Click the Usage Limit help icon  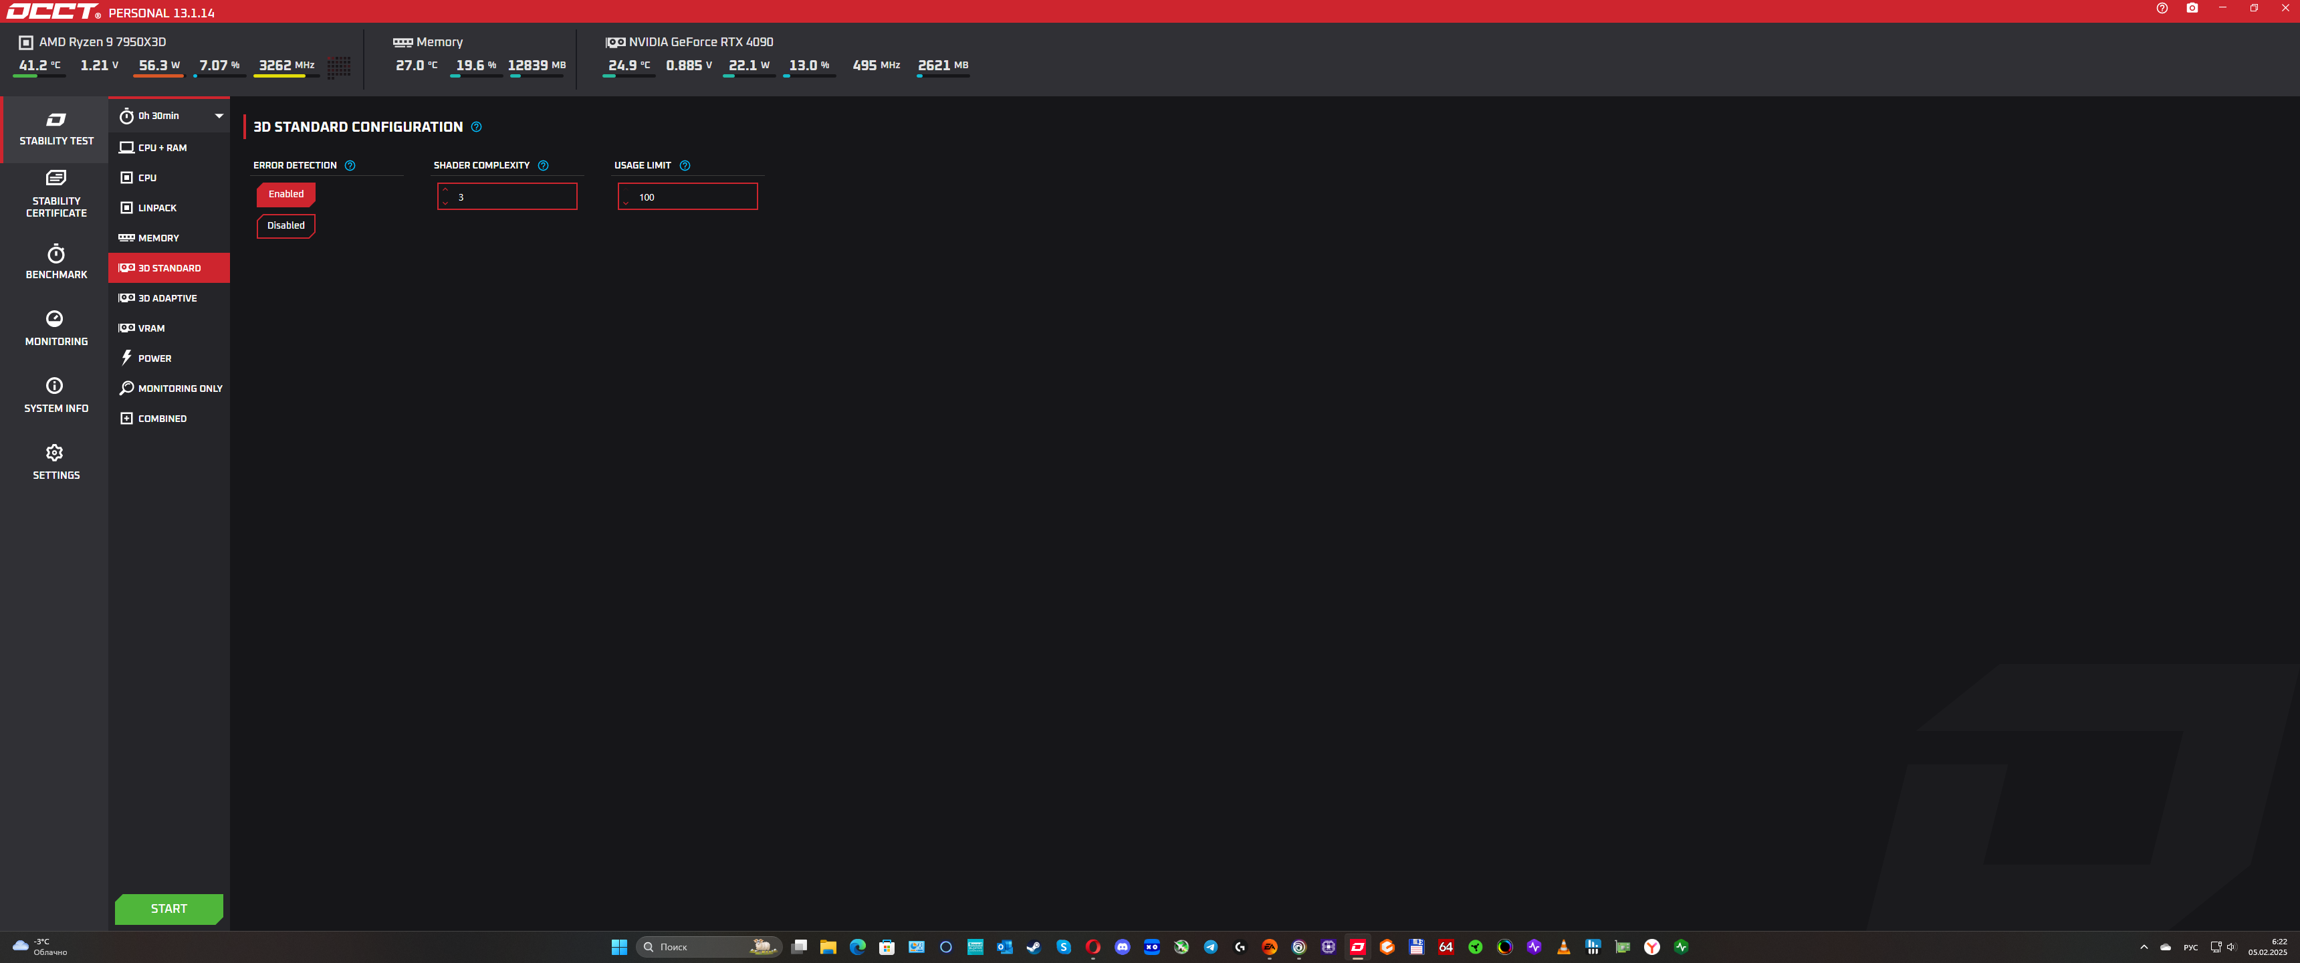tap(685, 165)
